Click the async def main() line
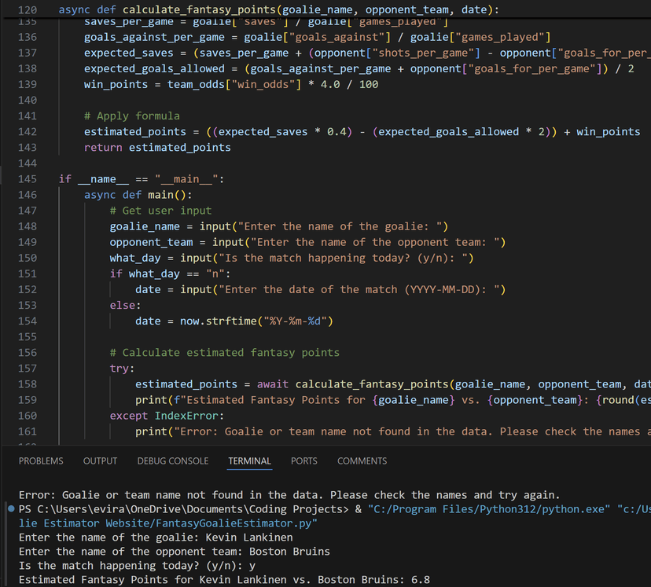Viewport: 651px width, 587px height. click(138, 195)
